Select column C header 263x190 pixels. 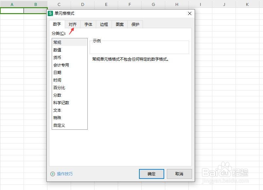pyautogui.click(x=59, y=5)
